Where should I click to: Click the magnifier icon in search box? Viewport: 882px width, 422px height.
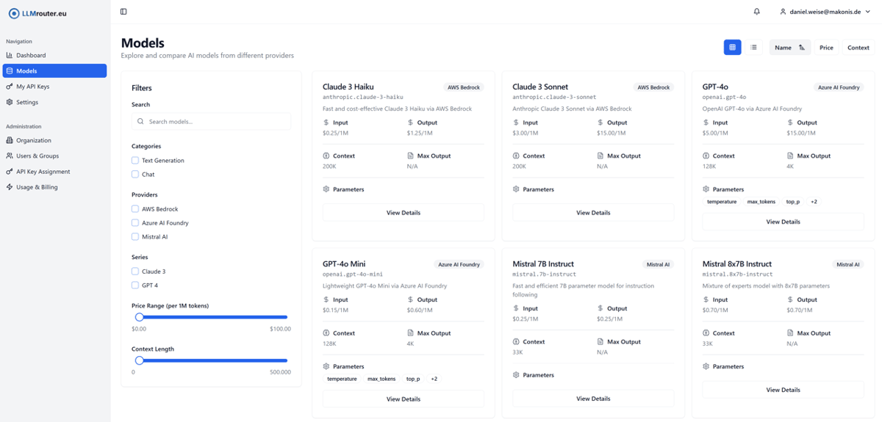tap(140, 122)
